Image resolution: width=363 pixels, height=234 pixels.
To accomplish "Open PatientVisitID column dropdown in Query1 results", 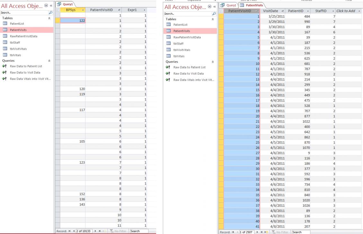I will 119,10.
